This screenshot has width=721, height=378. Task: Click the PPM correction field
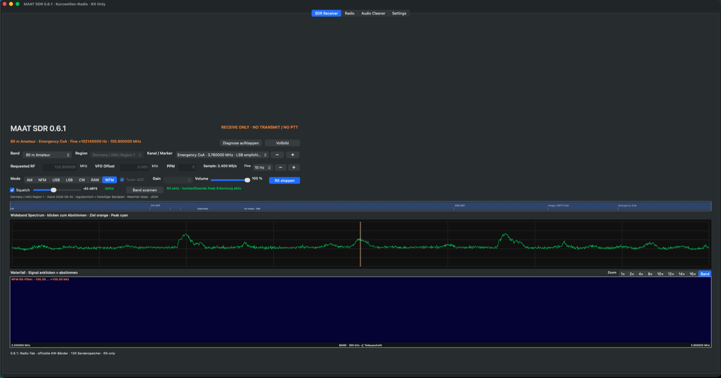pyautogui.click(x=187, y=167)
